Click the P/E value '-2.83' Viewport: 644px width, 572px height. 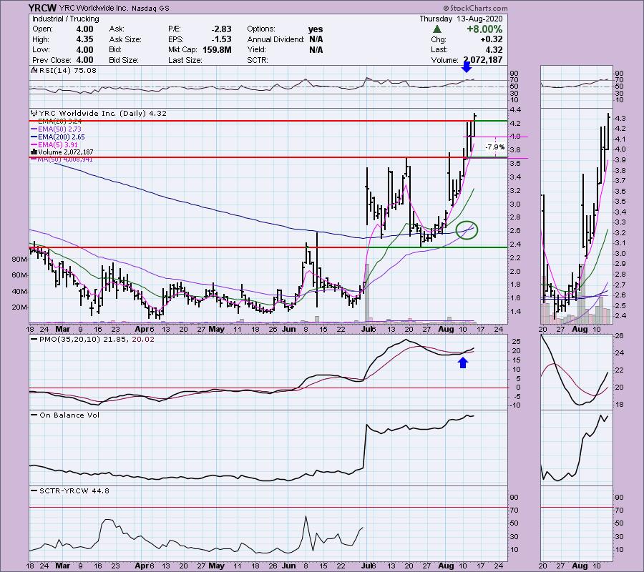[221, 29]
